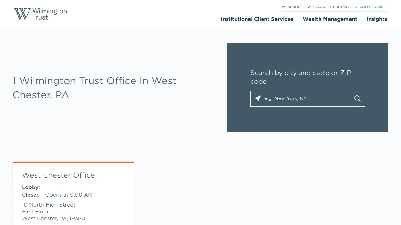Open the West Chester Office heading link
Image resolution: width=401 pixels, height=225 pixels.
pos(58,175)
